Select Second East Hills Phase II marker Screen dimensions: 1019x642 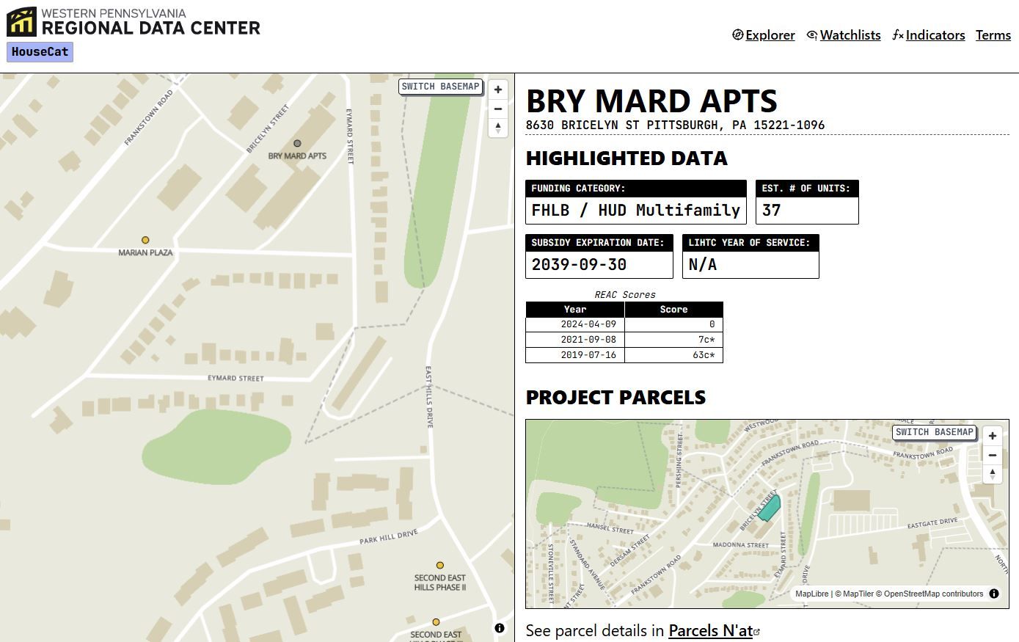point(440,566)
